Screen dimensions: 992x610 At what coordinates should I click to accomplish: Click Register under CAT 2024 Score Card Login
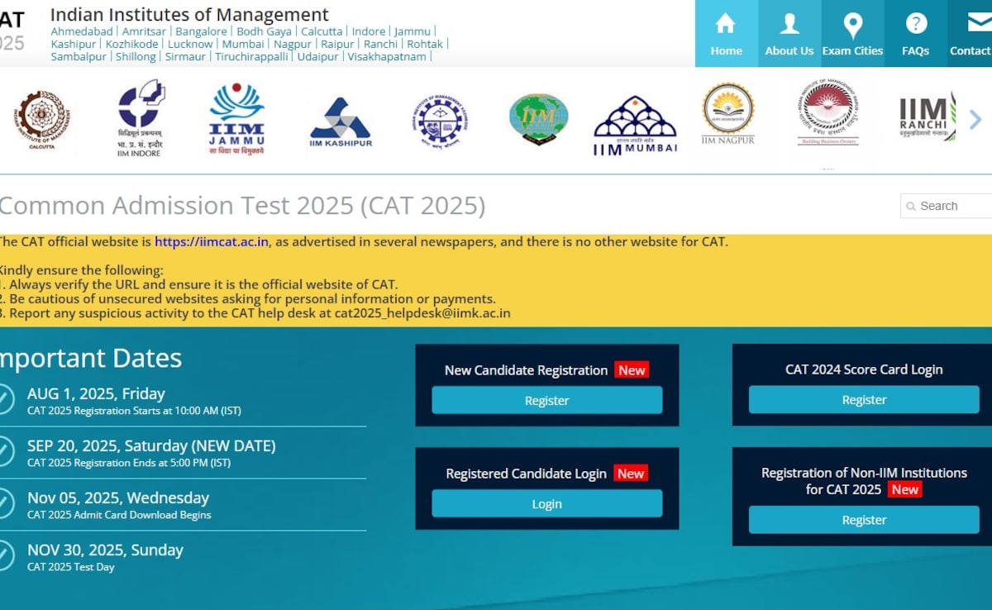tap(864, 399)
